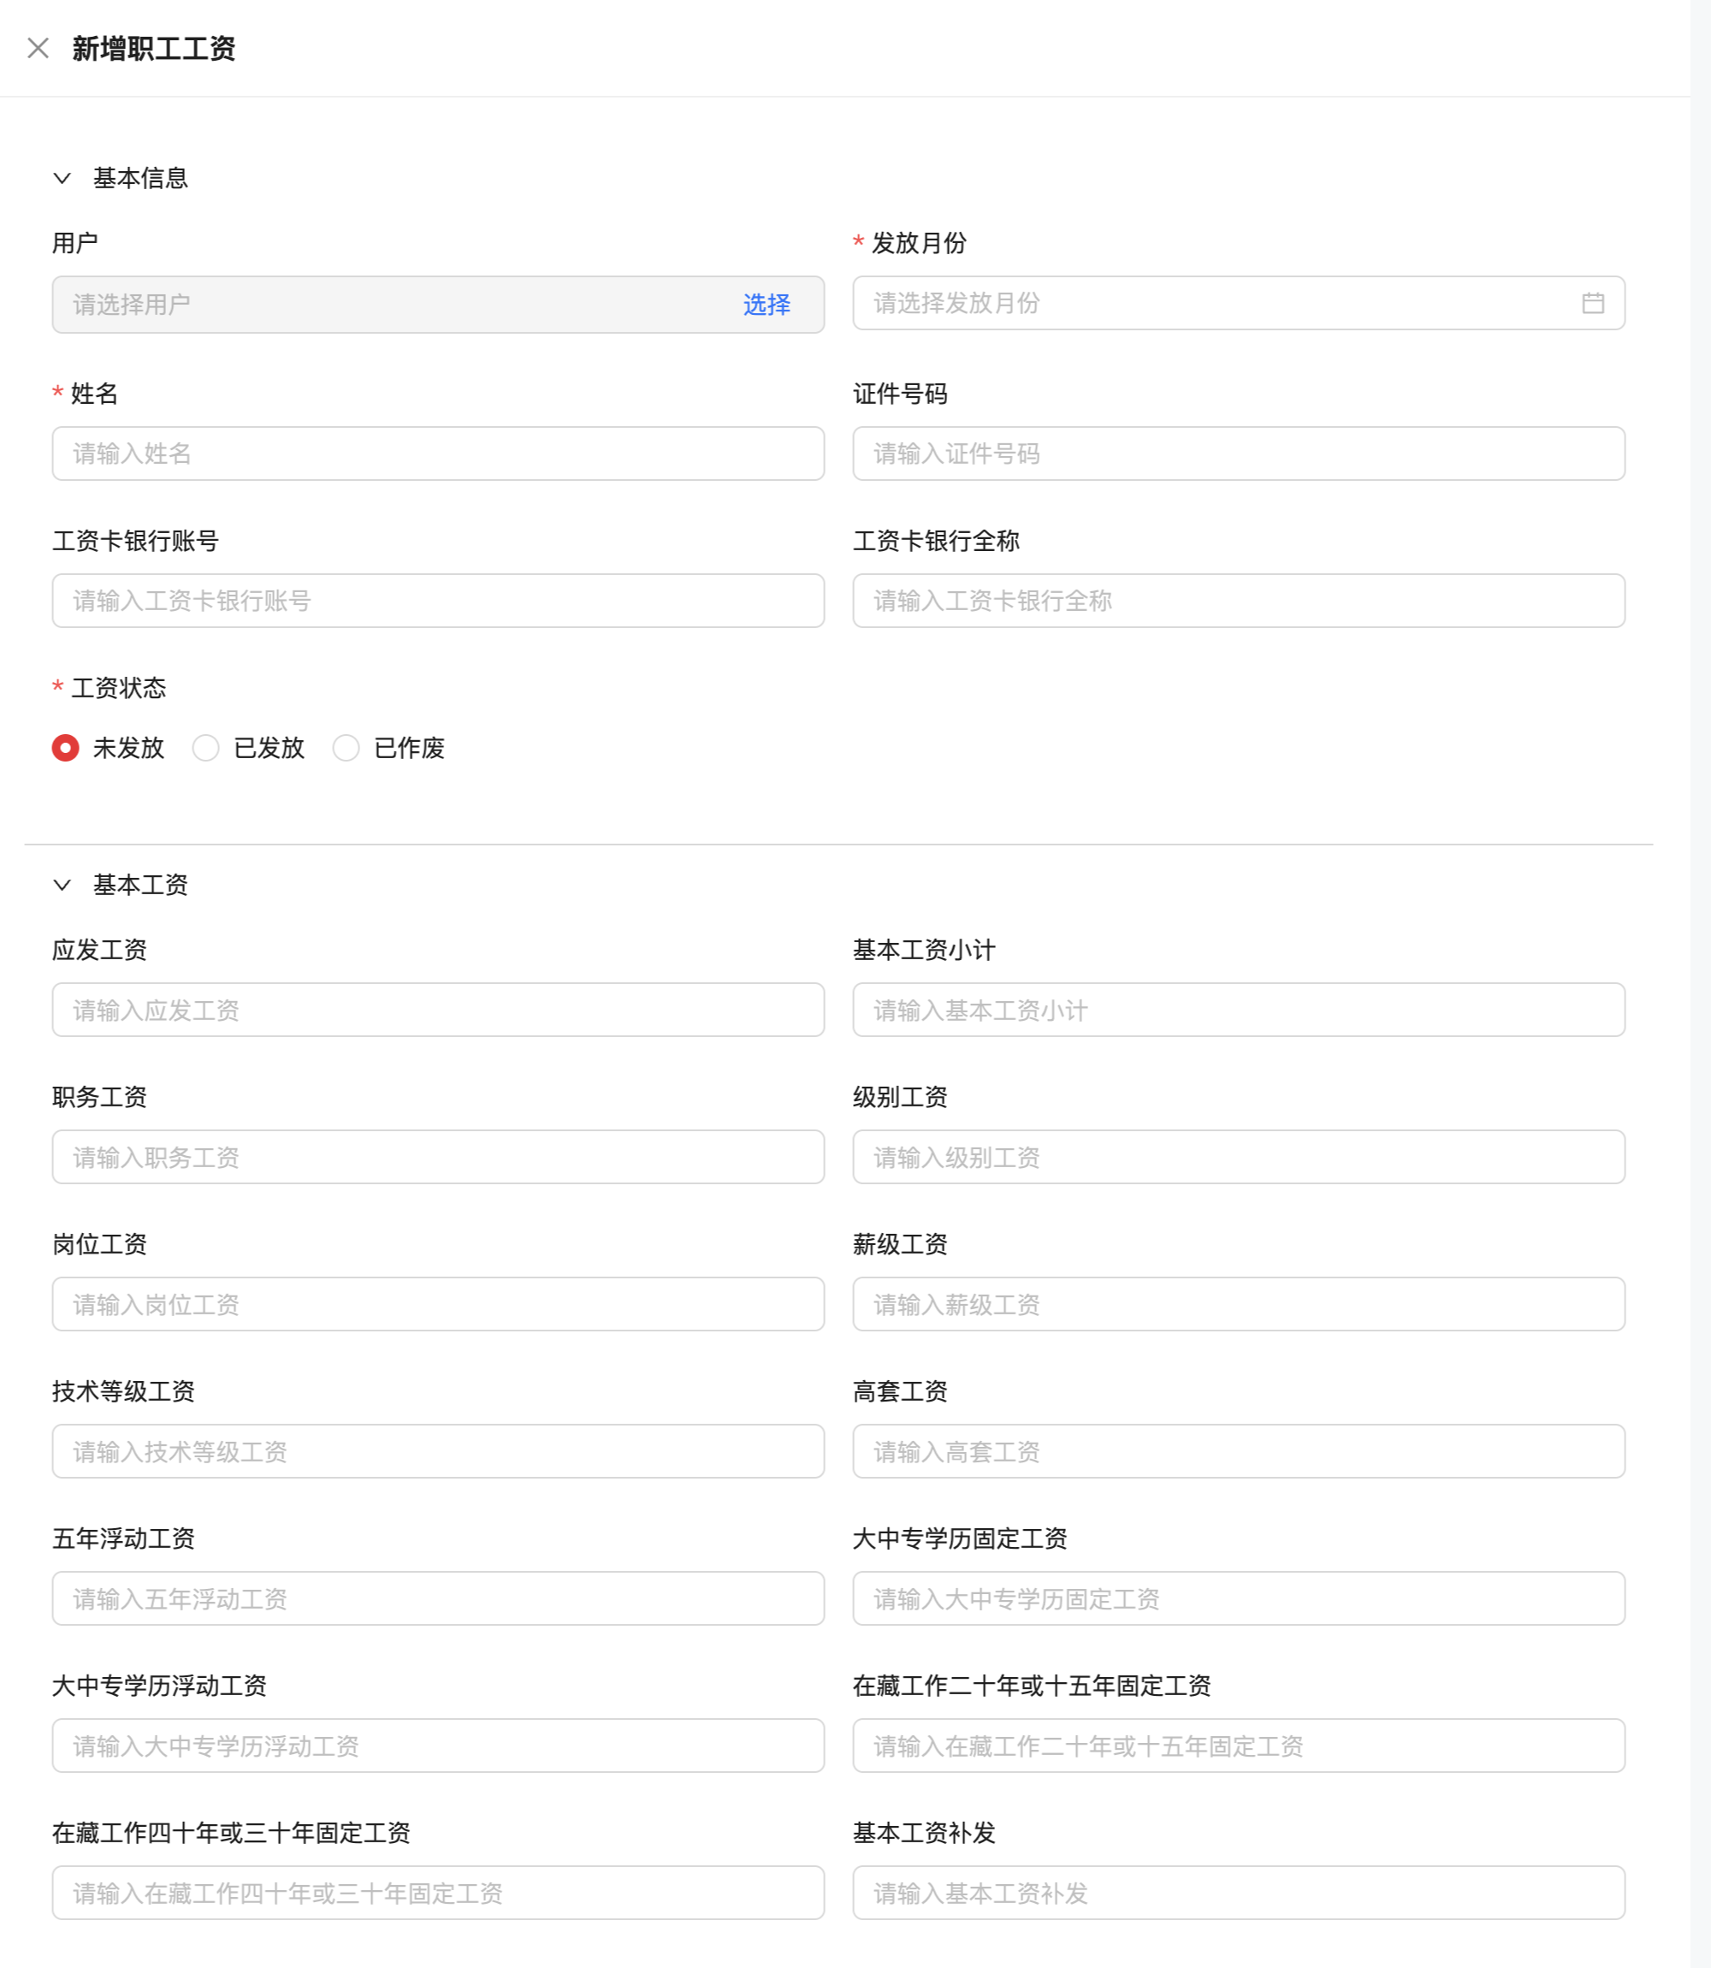Focus the 请输入大中专学历固定工资 input field
Viewport: 1711px width, 1968px height.
coord(1239,1598)
